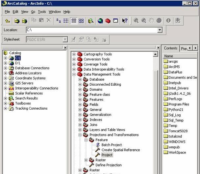Switch to List view icon
This screenshot has width=200, height=174.
coord(66,21)
